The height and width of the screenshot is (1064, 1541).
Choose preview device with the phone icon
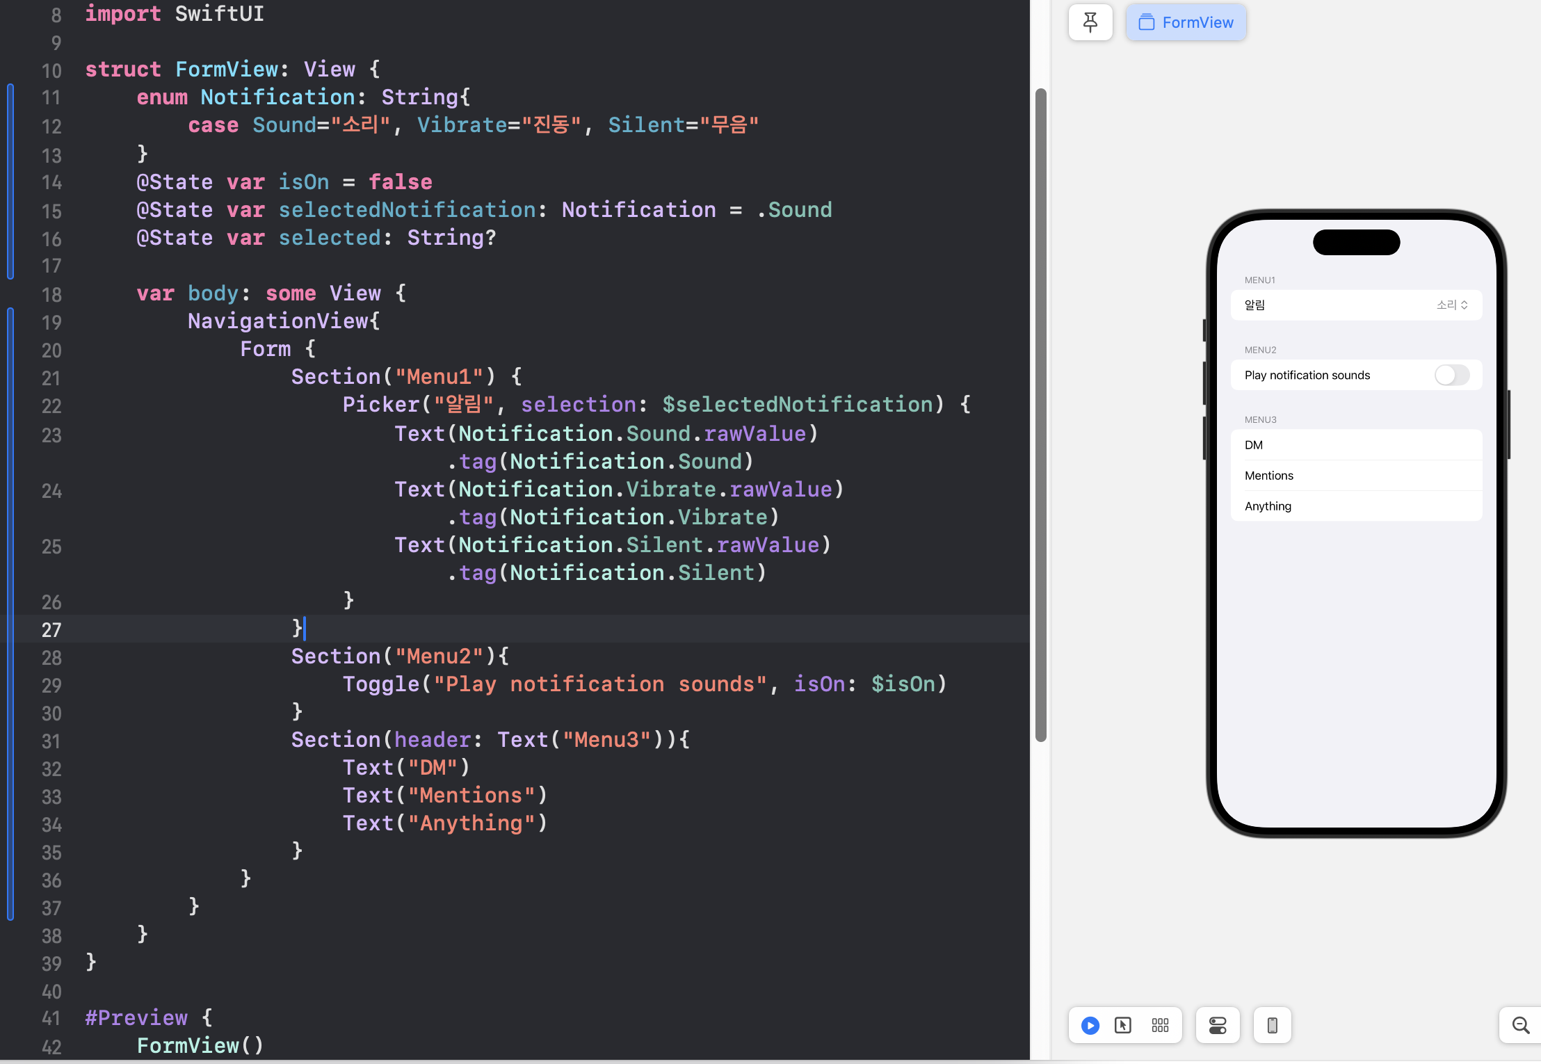pyautogui.click(x=1272, y=1025)
